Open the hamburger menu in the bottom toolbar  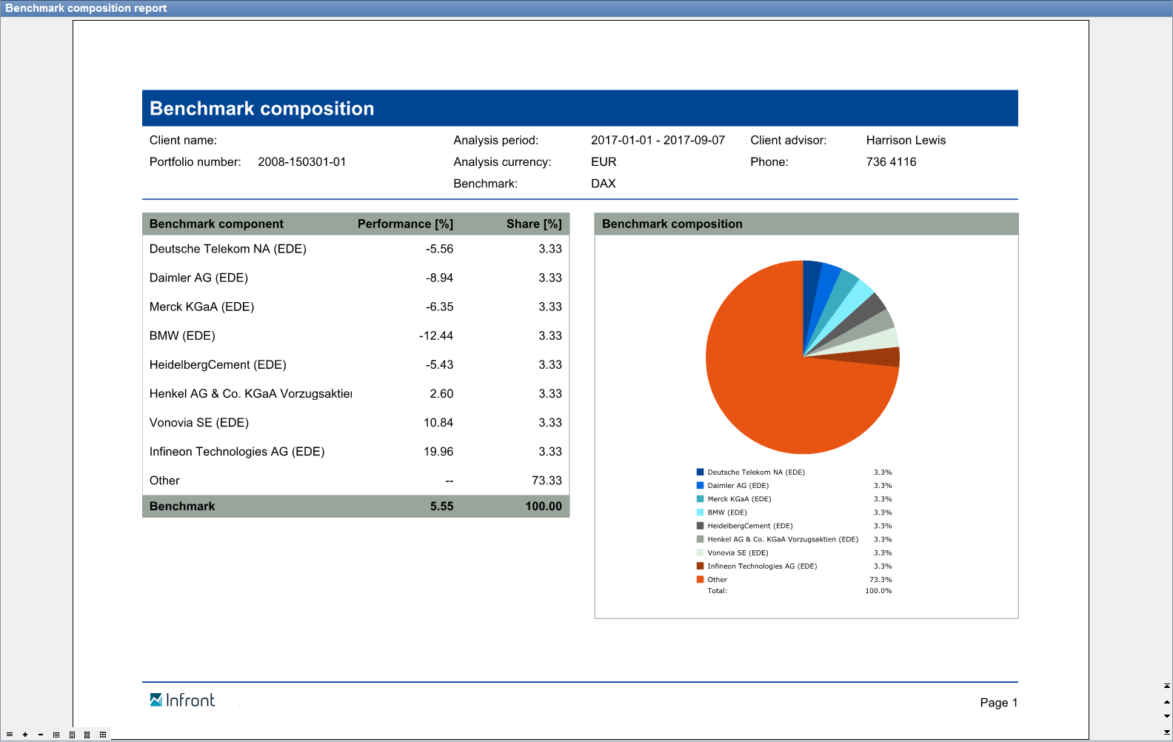click(x=10, y=735)
